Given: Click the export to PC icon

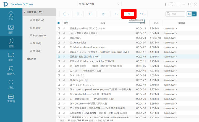Looking at the screenshot, I should pyautogui.click(x=91, y=14).
